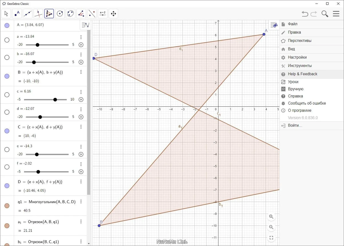Open more options for point C row
Image resolution: width=344 pixels, height=246 pixels.
(81, 127)
